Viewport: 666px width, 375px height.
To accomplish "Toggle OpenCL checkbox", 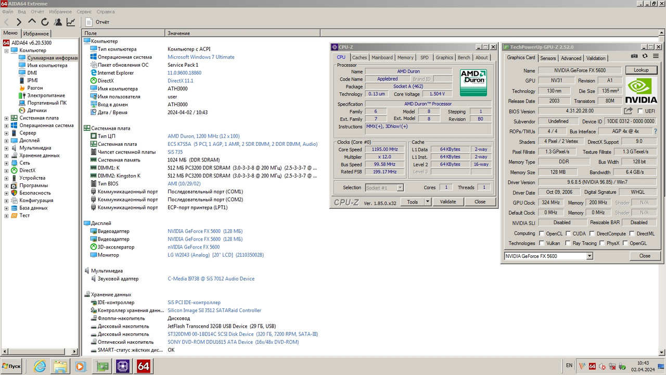I will click(x=542, y=234).
